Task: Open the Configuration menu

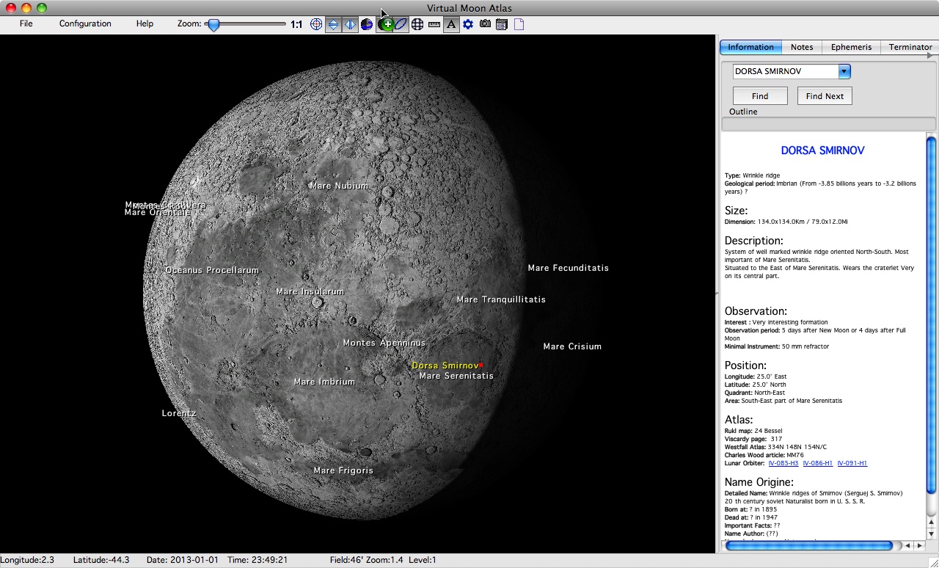Action: click(x=85, y=23)
